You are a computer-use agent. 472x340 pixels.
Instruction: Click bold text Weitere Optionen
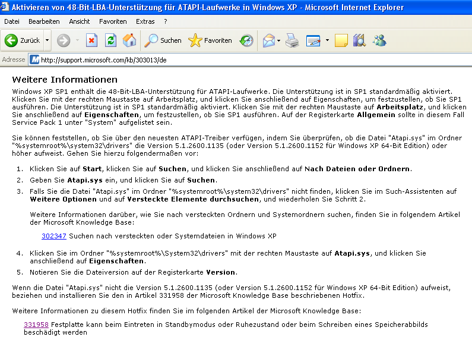(x=63, y=199)
